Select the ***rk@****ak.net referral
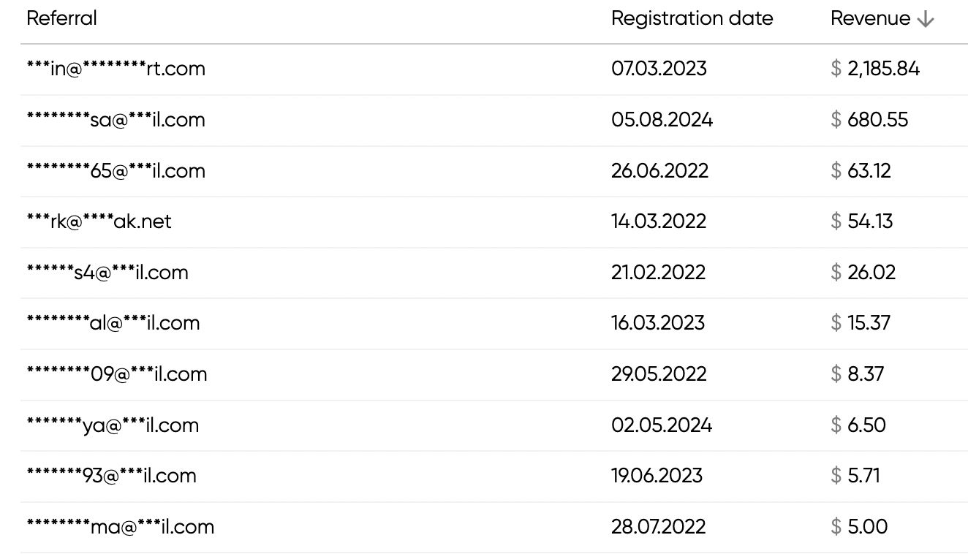The height and width of the screenshot is (554, 968). pos(99,221)
